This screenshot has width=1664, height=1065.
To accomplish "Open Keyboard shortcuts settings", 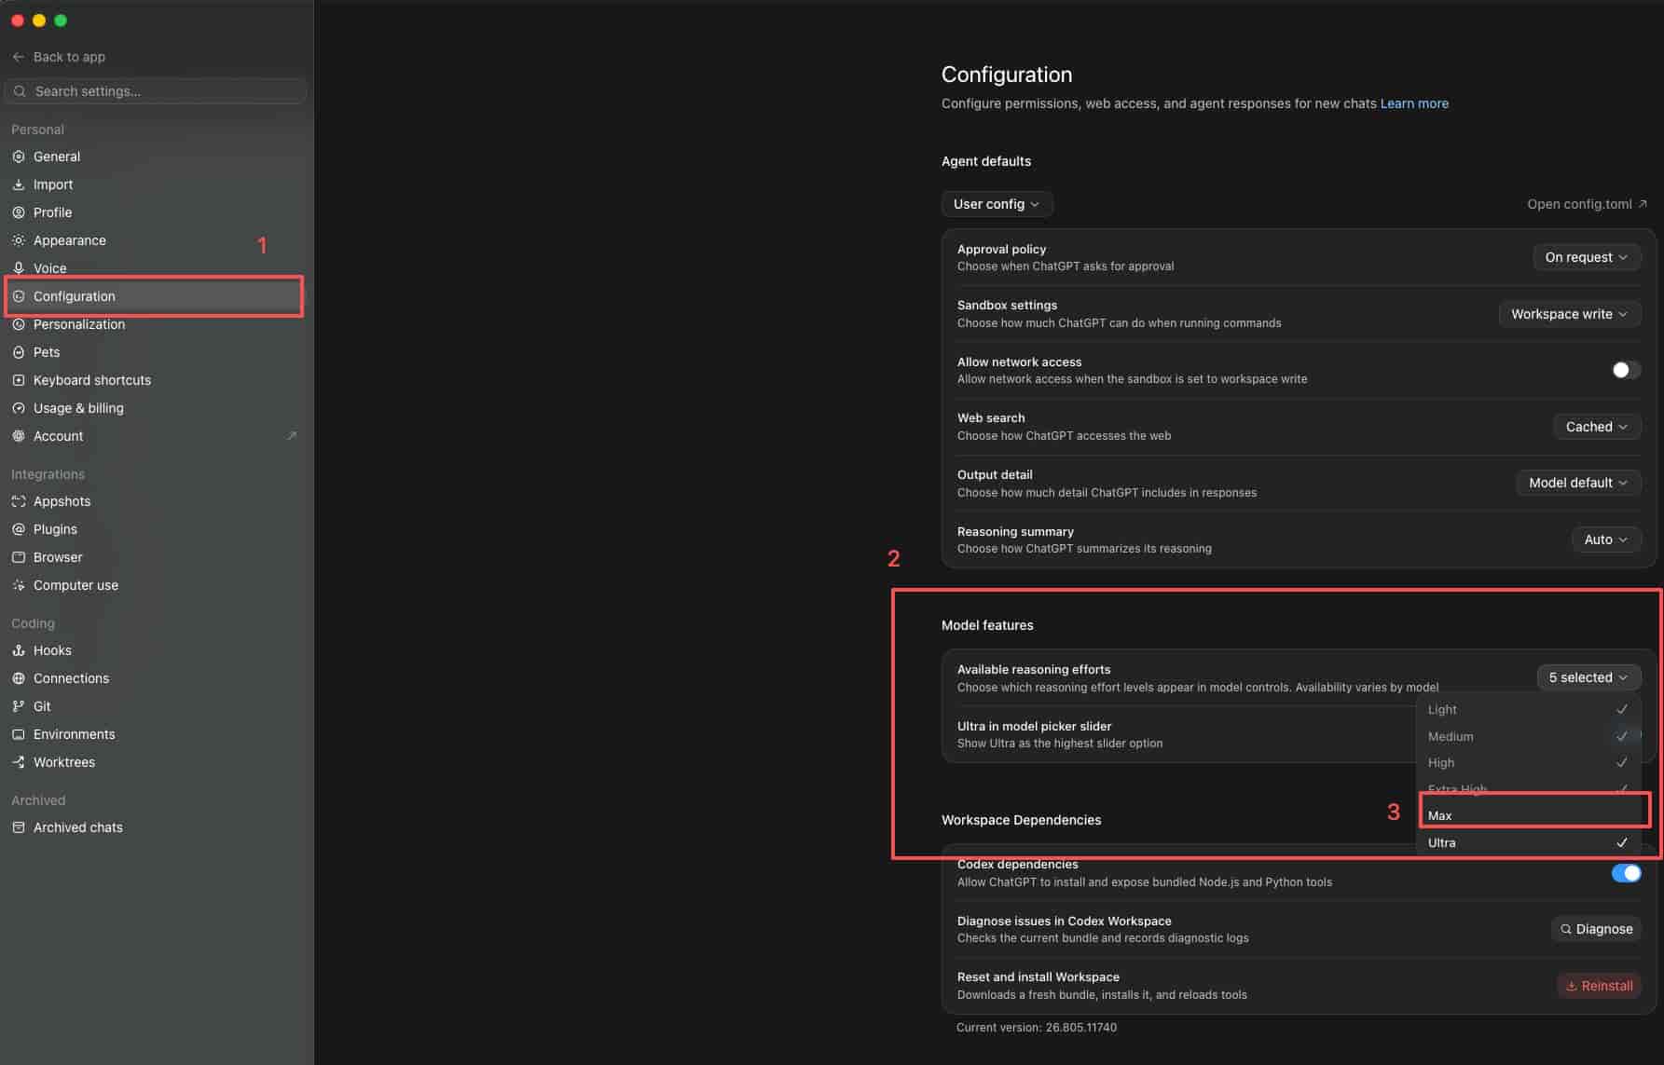I will coord(154,380).
